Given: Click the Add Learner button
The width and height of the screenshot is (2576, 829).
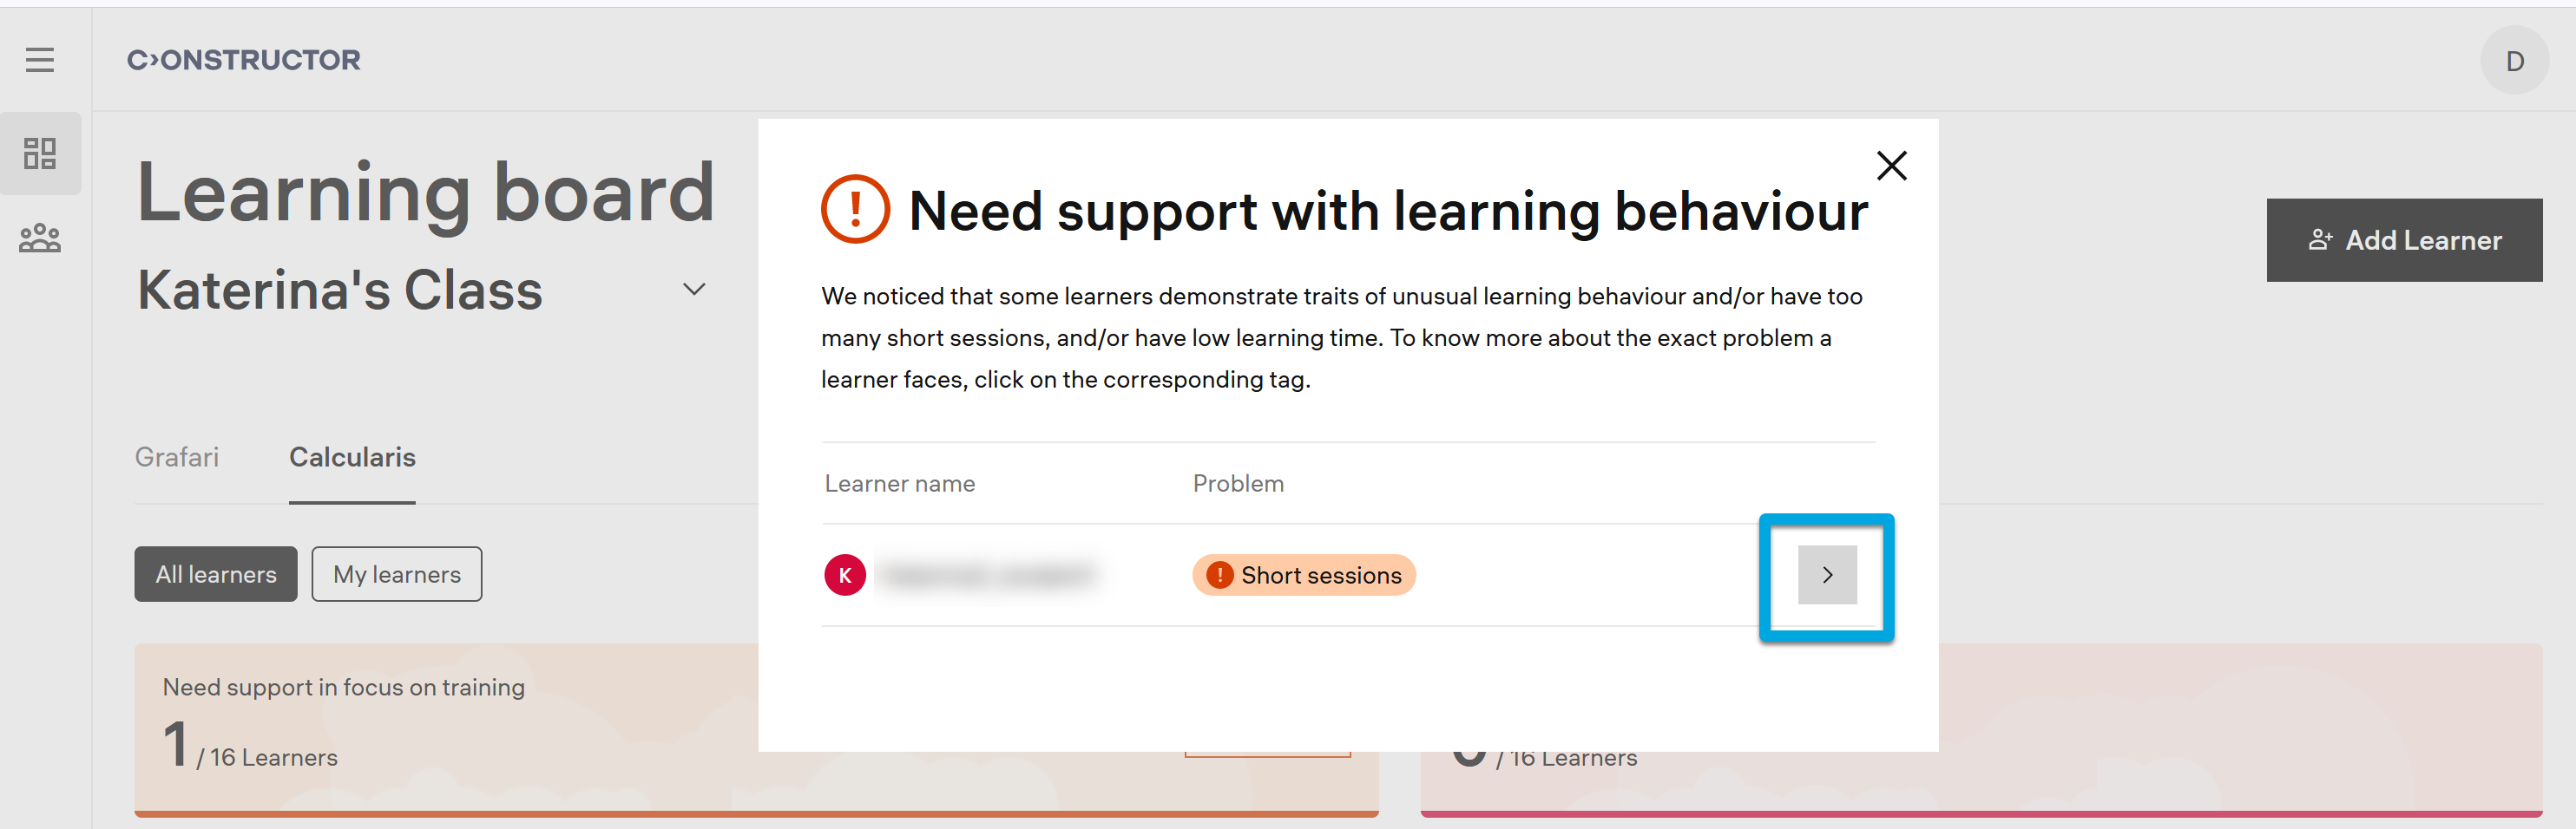Looking at the screenshot, I should 2403,239.
